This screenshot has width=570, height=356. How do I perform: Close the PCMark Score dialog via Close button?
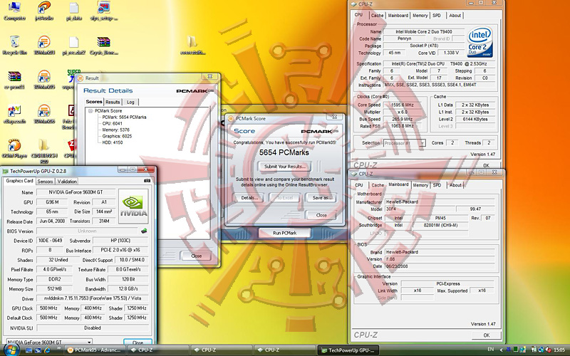(321, 215)
